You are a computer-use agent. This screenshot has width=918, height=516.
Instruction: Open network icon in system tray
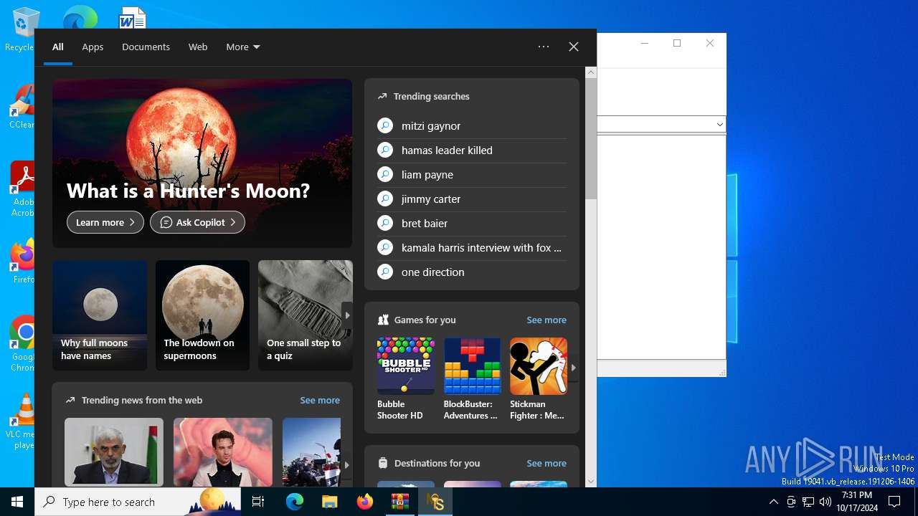tap(808, 502)
